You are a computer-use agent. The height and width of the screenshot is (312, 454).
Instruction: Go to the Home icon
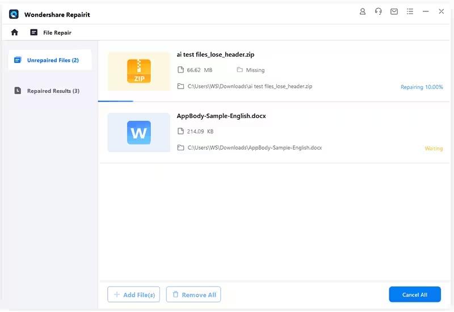point(15,32)
